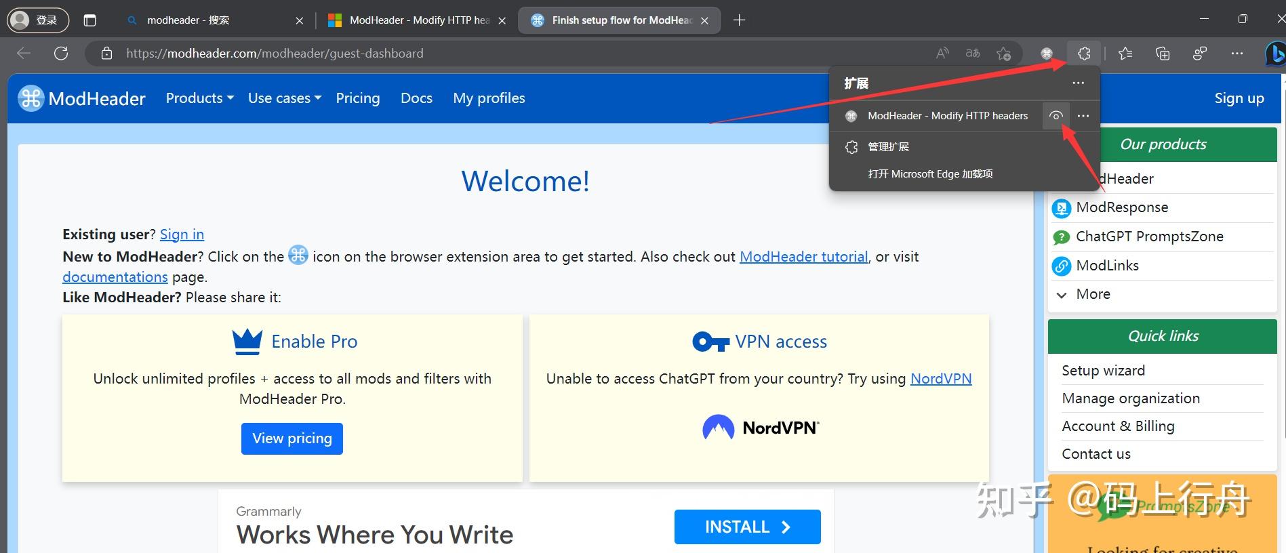Open a new tab with plus

pyautogui.click(x=740, y=20)
